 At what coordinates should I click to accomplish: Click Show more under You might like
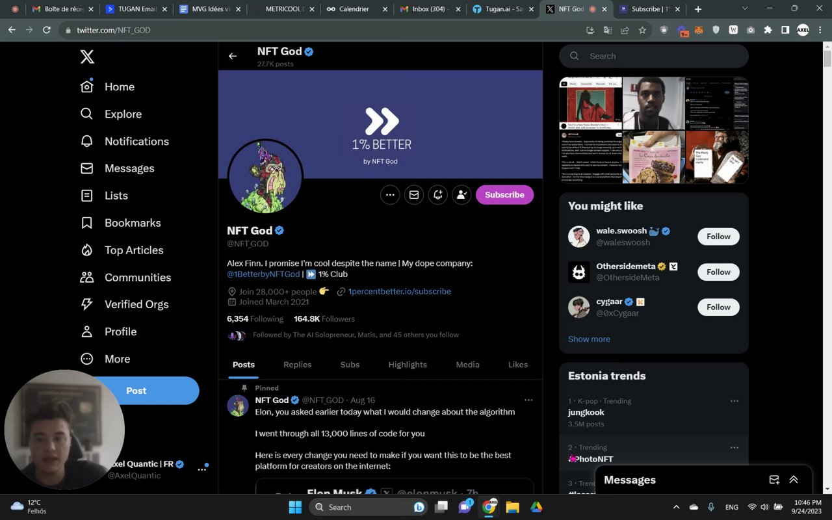[589, 339]
